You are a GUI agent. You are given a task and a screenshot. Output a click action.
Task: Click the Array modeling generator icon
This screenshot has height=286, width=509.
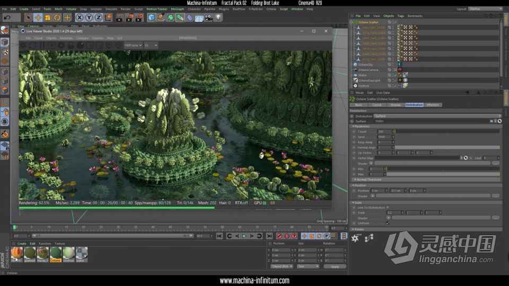[180, 17]
